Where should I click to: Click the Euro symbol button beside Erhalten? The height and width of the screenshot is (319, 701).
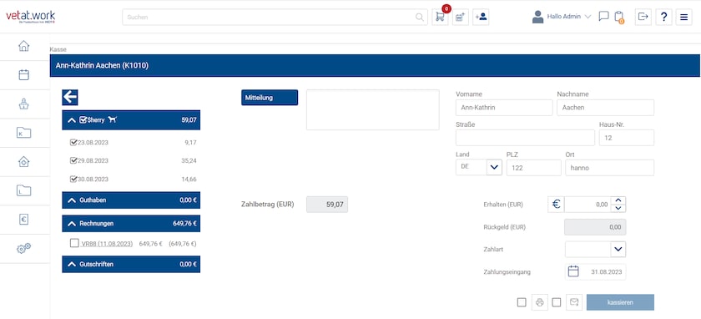[x=556, y=205]
